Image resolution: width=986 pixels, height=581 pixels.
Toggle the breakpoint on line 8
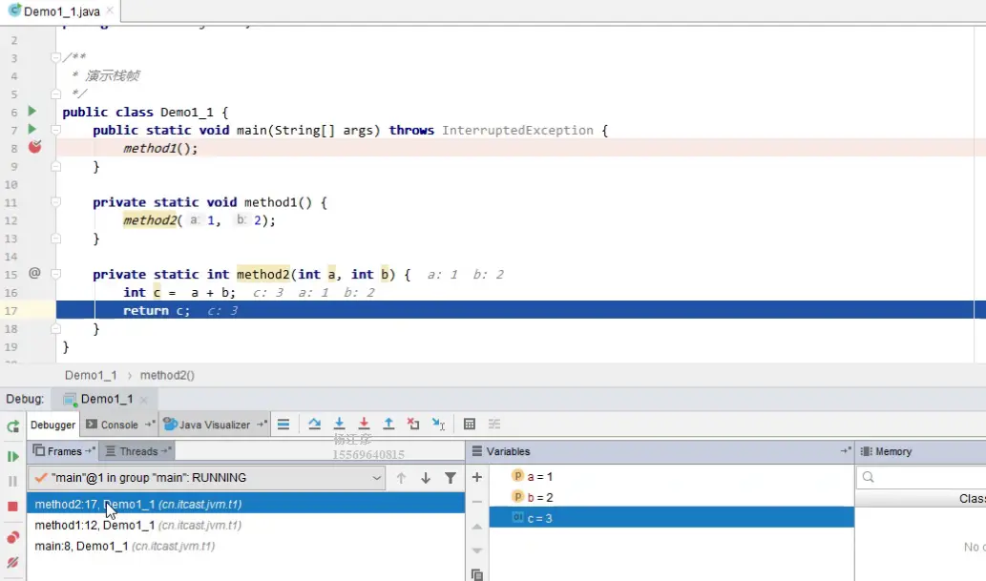coord(34,147)
